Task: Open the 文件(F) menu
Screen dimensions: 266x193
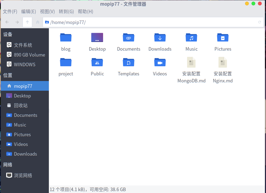Action: [x=10, y=12]
